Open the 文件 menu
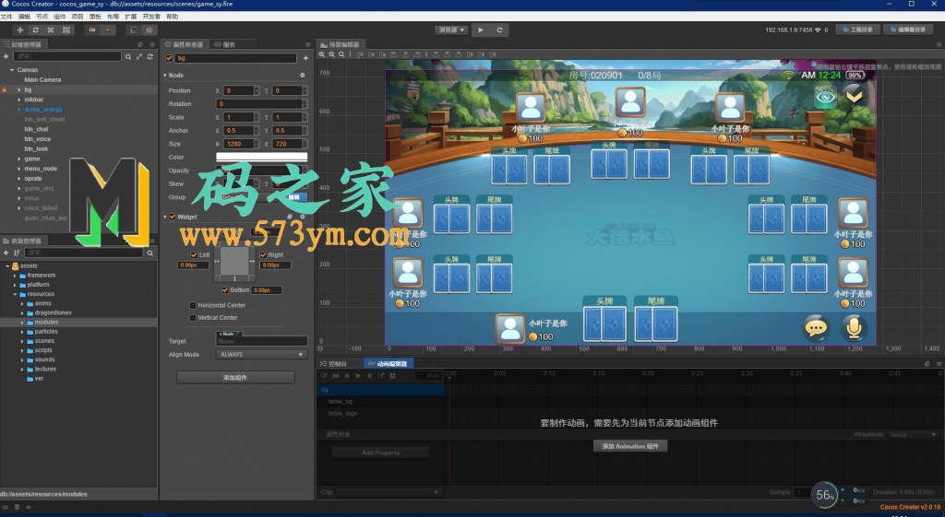This screenshot has height=517, width=945. 6,17
